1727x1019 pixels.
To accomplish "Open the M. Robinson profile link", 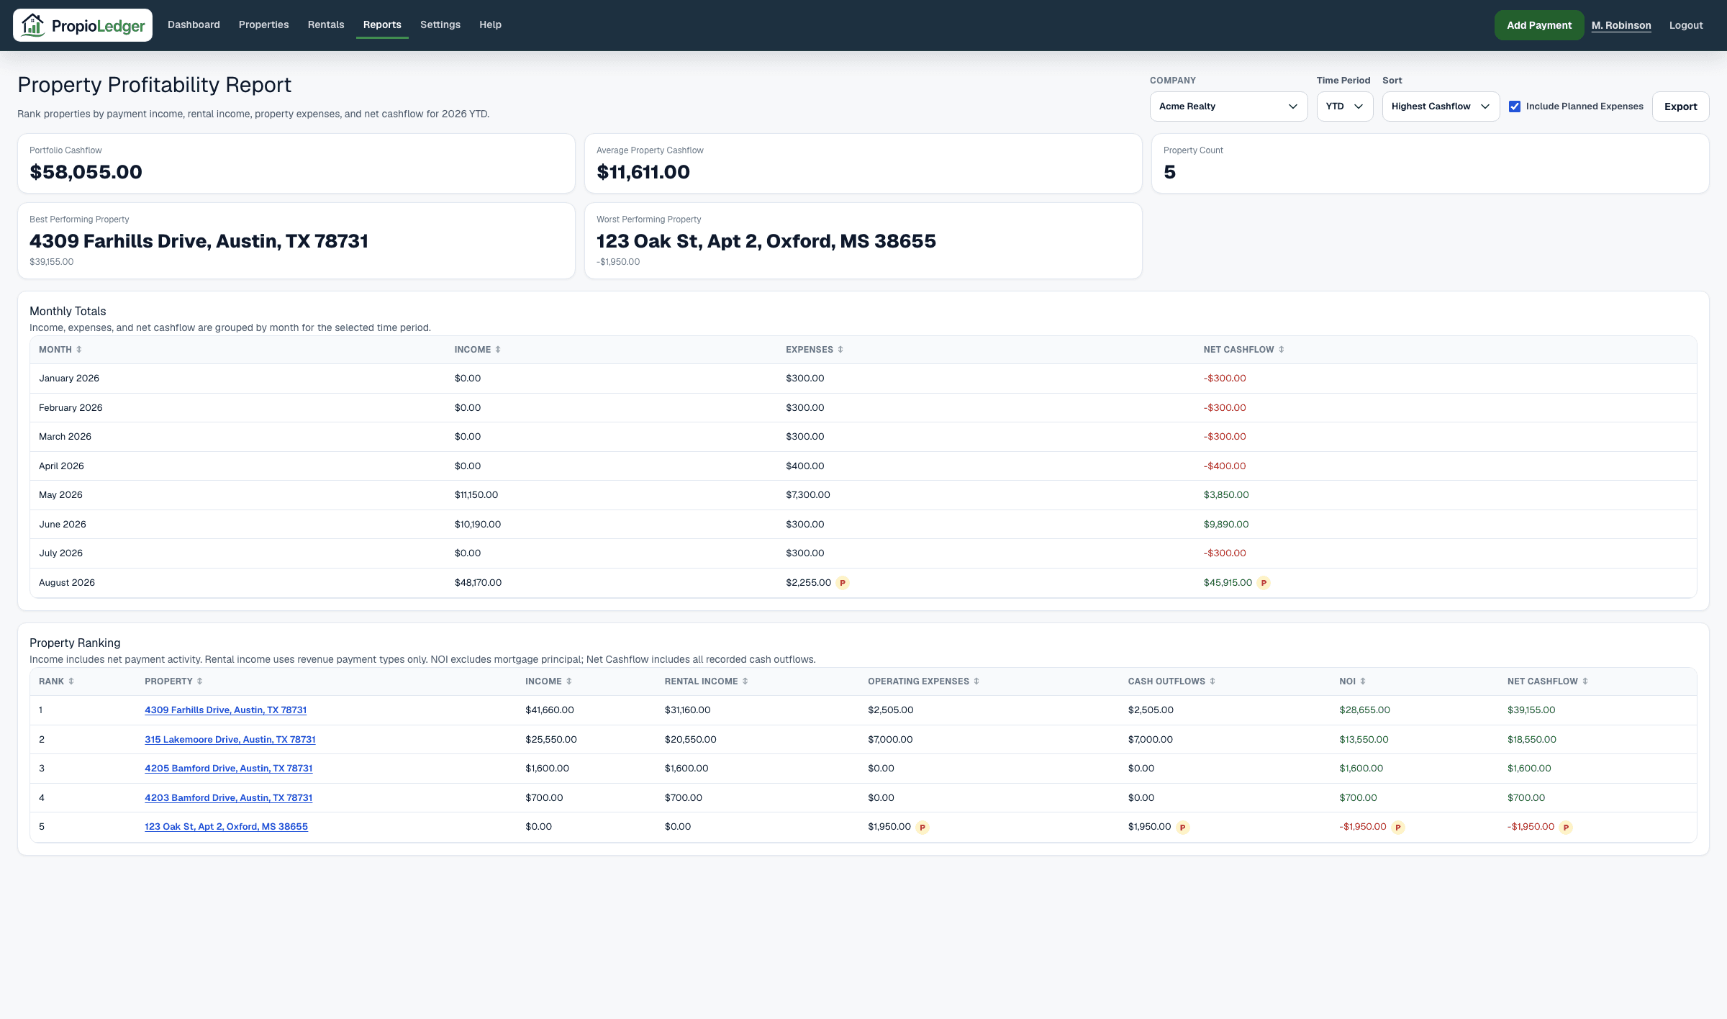I will (1621, 25).
